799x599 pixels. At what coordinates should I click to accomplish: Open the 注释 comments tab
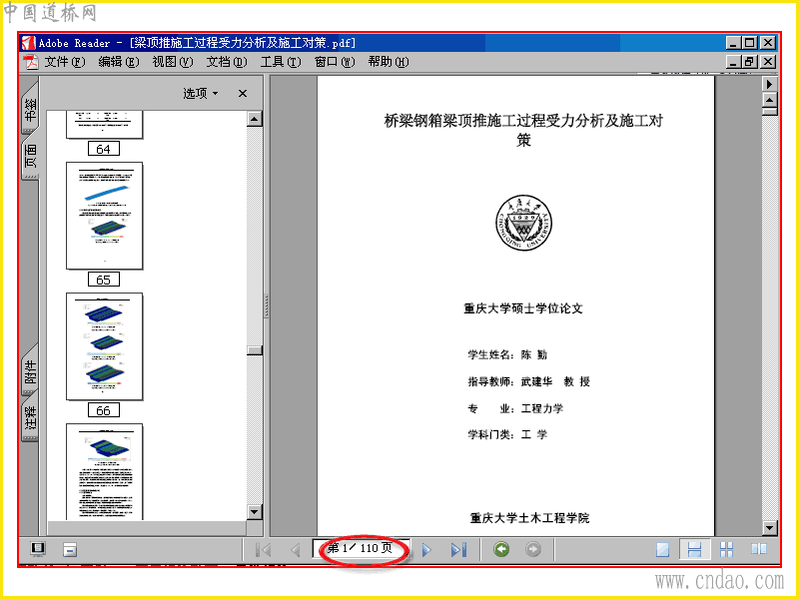click(30, 416)
